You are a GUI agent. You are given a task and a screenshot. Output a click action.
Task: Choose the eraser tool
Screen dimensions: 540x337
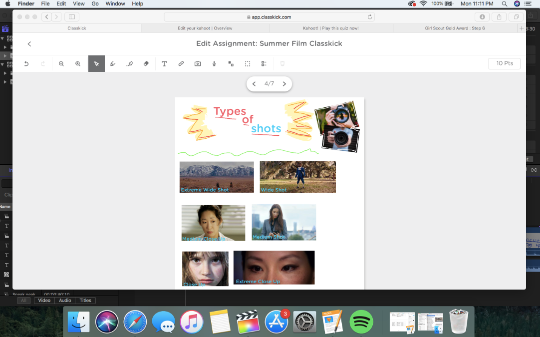click(x=146, y=64)
